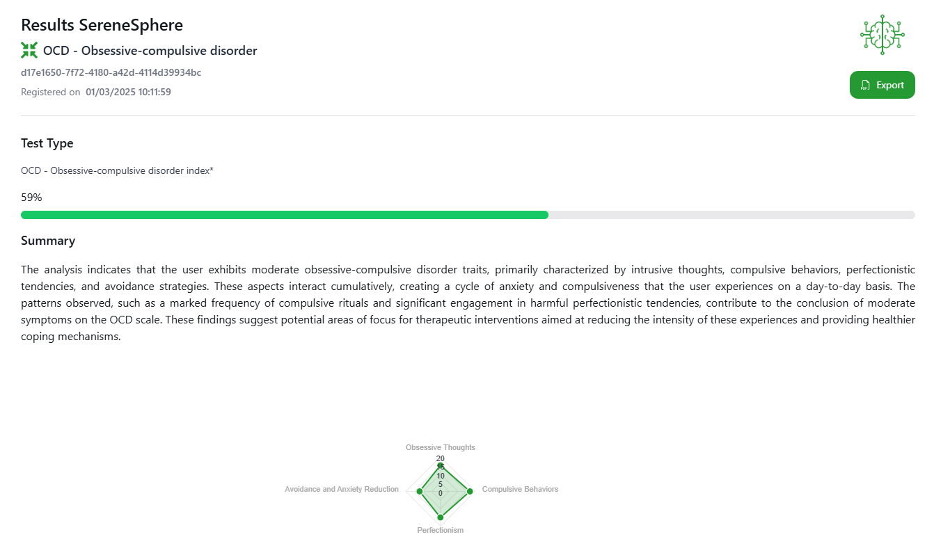Click the Avoidance and Anxiety Reduction label
Image resolution: width=934 pixels, height=546 pixels.
click(341, 489)
